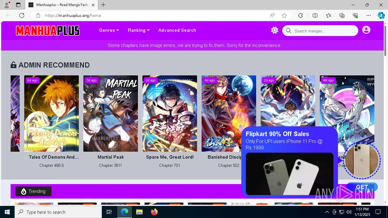388x218 pixels.
Task: Click the ManhuaPlus logo
Action: tap(48, 31)
